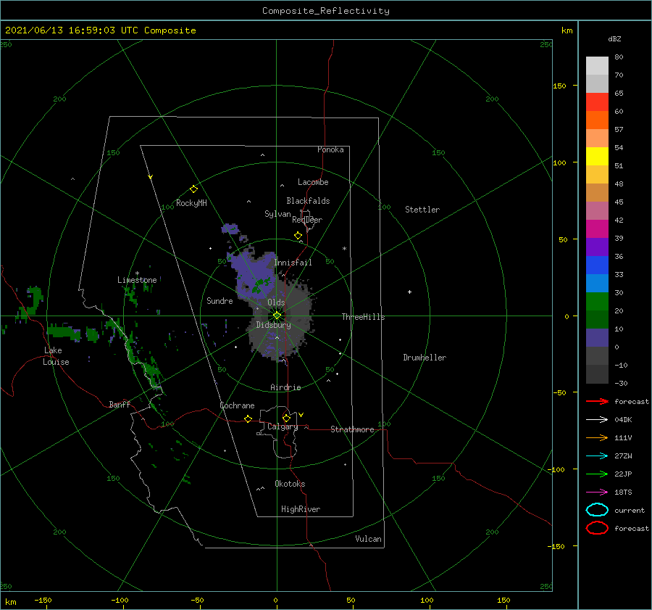The height and width of the screenshot is (610, 652).
Task: Click the yellow diamond marker near RockyMH
Action: click(x=193, y=189)
